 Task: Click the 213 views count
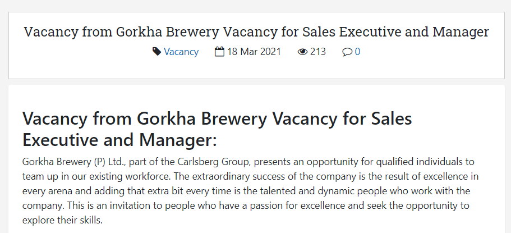[x=317, y=52]
